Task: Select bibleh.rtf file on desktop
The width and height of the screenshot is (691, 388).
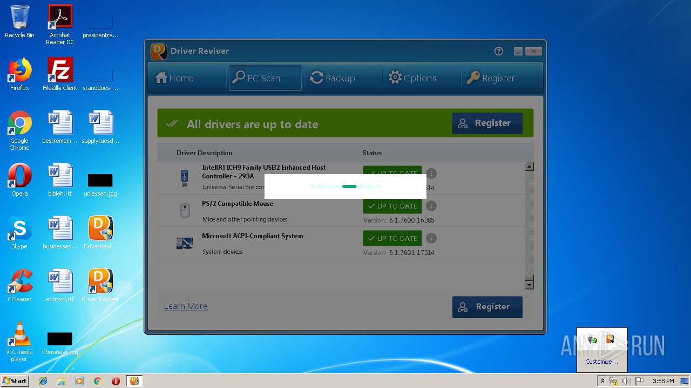Action: (60, 180)
